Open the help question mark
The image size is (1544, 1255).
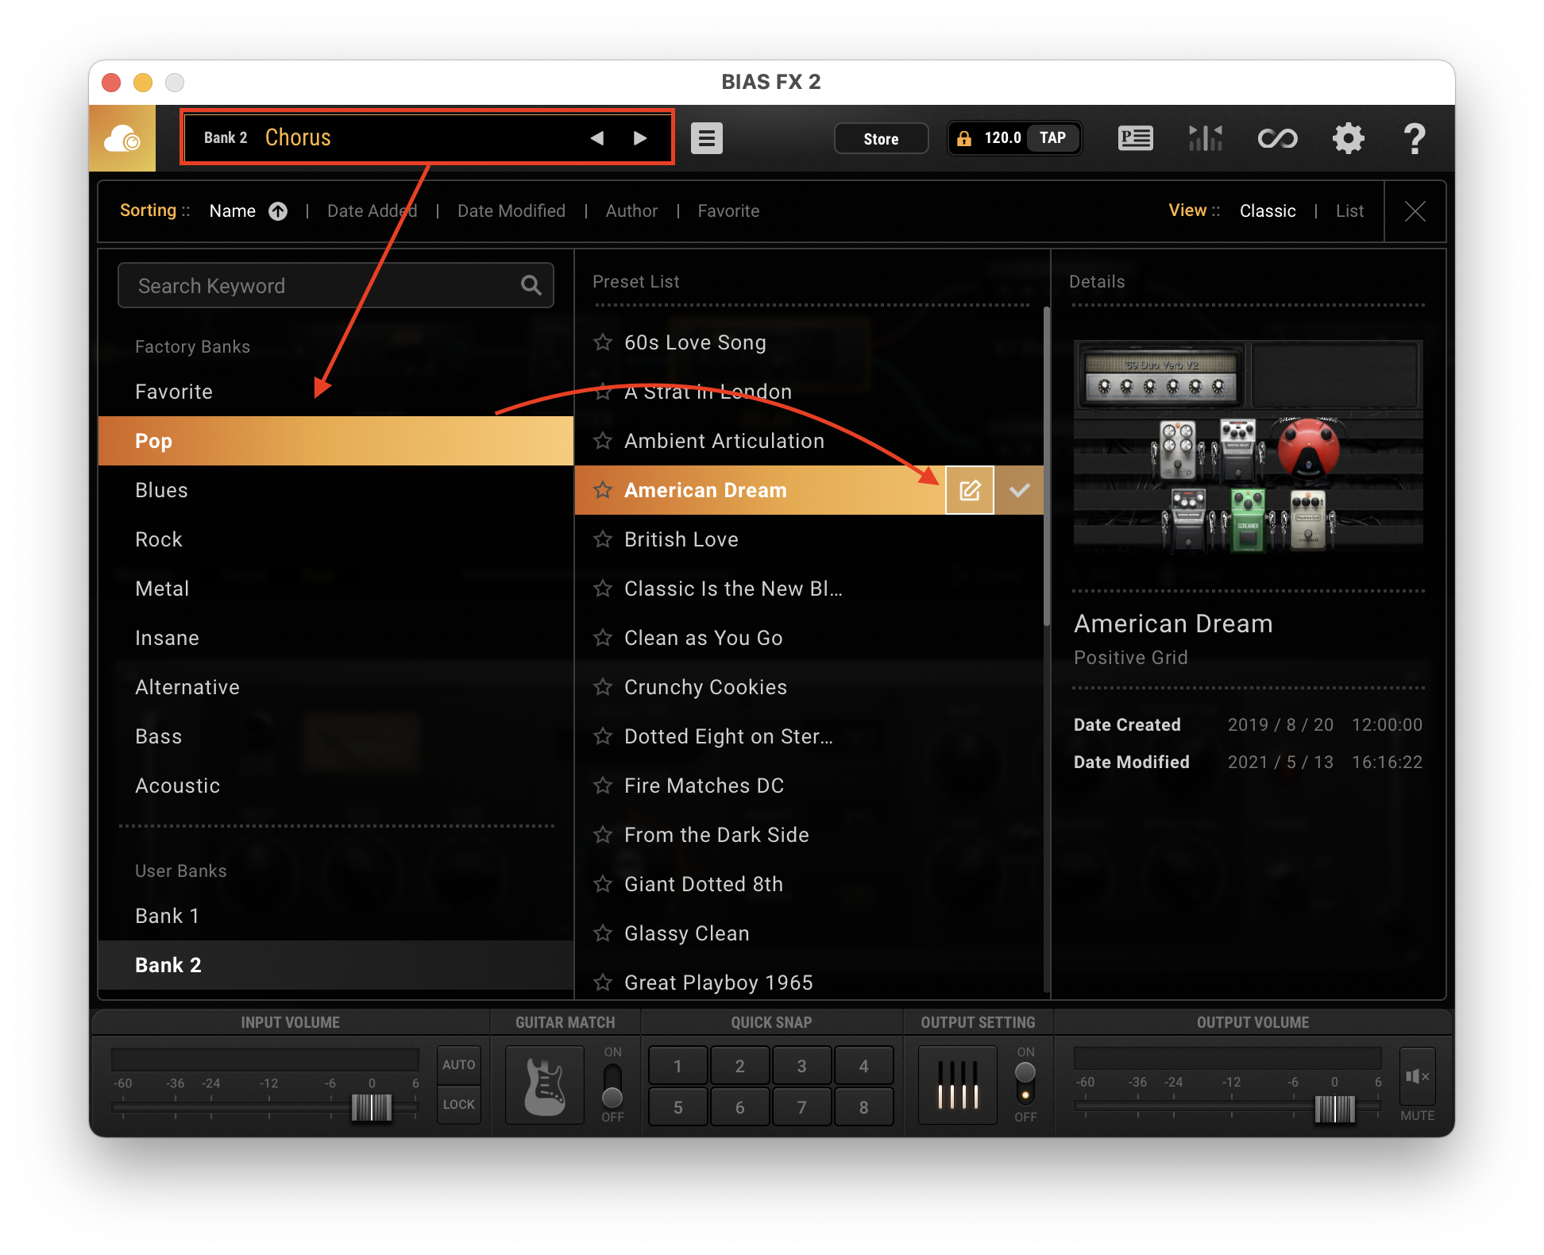[1415, 138]
